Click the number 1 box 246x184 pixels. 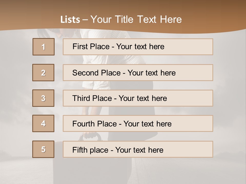coord(44,47)
